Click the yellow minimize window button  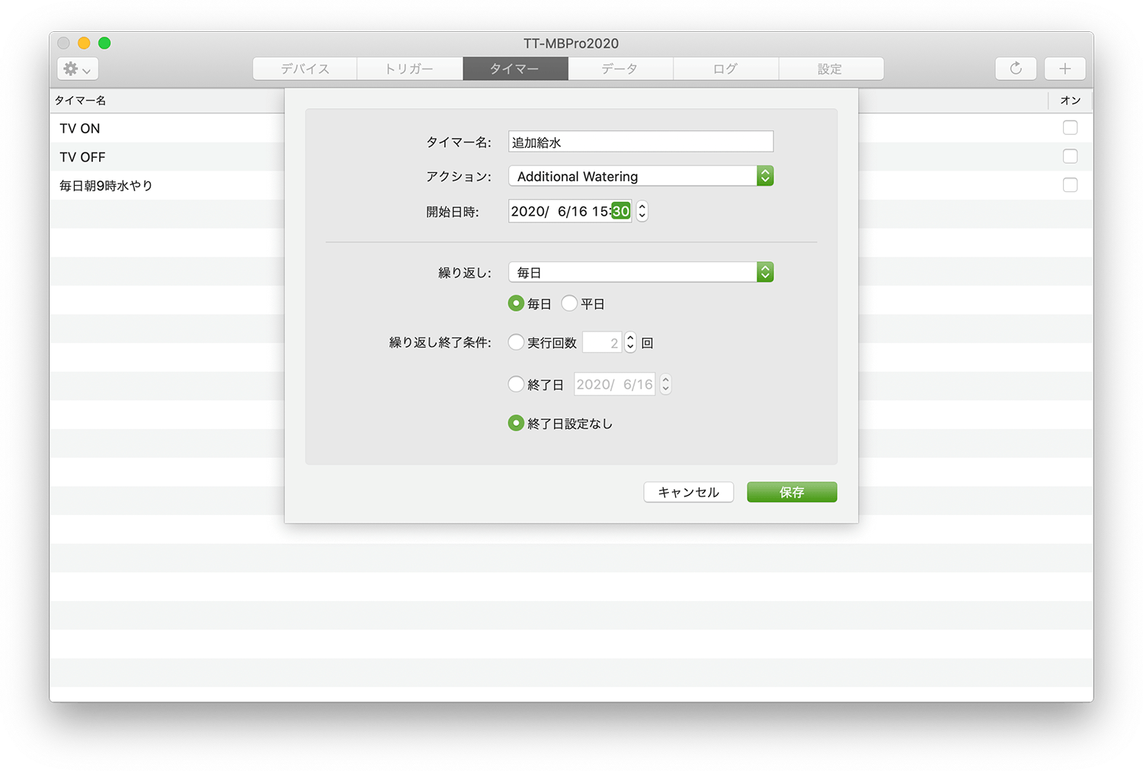tap(84, 43)
